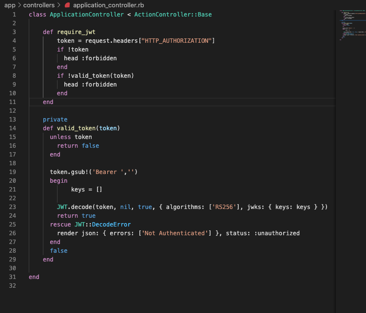
Task: Click the 'Not Authenticated' error string
Action: tap(173, 233)
